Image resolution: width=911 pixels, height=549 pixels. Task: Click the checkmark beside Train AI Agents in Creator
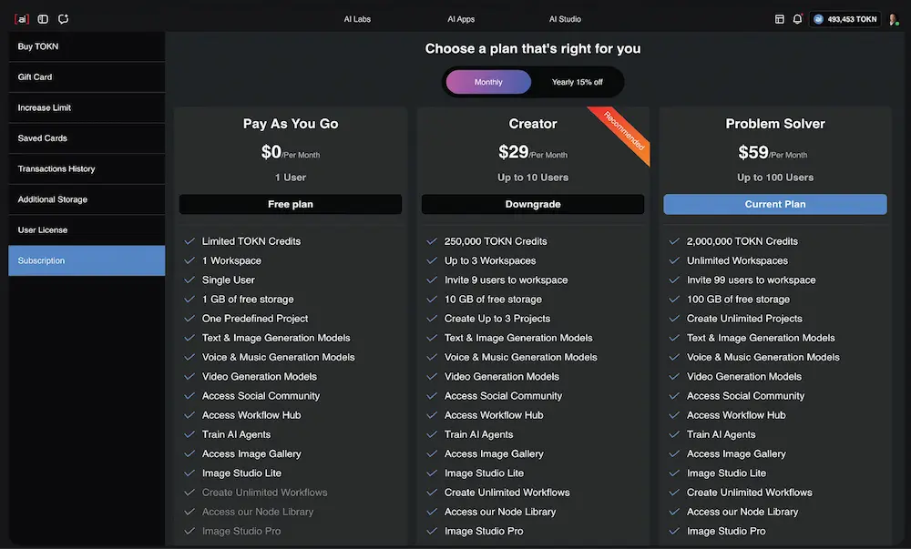pyautogui.click(x=432, y=434)
